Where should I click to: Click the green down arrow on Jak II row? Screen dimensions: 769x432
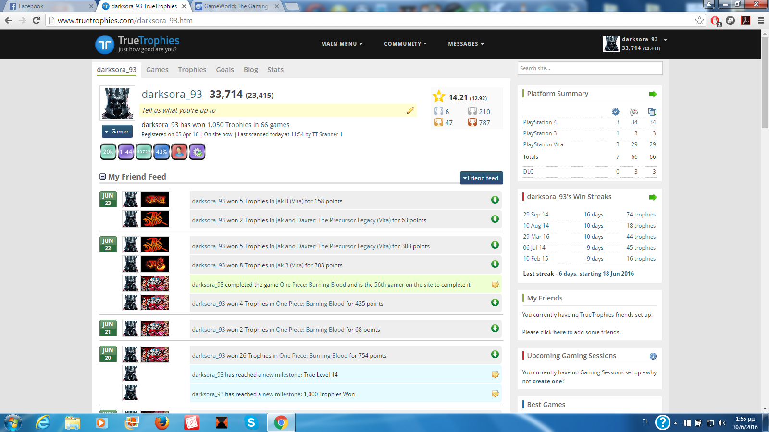(x=495, y=200)
